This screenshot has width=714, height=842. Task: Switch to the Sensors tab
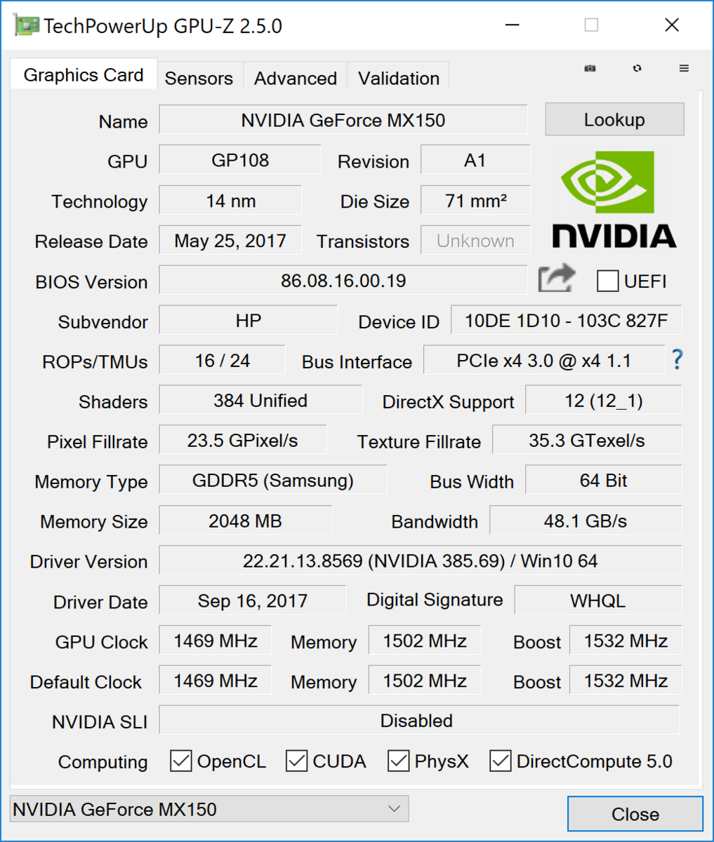(x=199, y=78)
